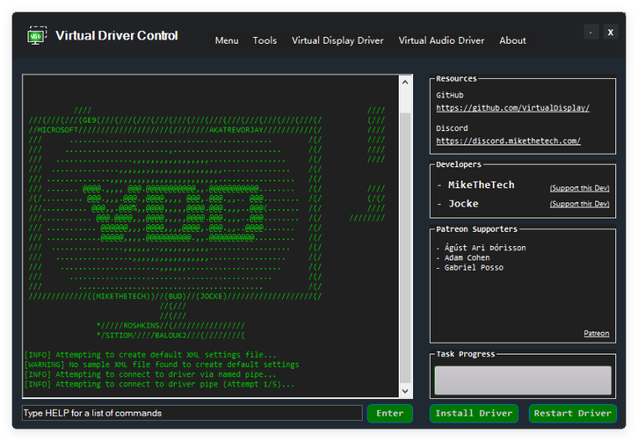Open the Virtual Display Driver menu
Viewport: 638px width, 441px height.
[337, 40]
